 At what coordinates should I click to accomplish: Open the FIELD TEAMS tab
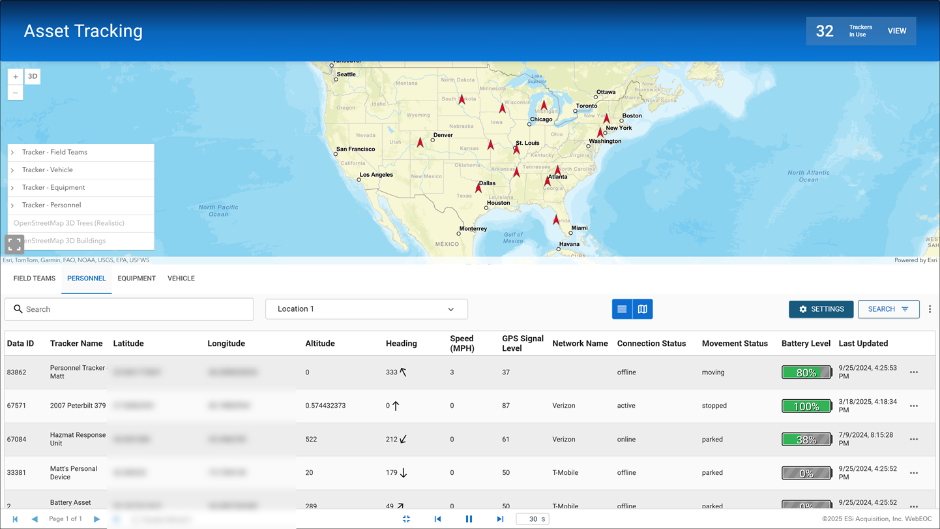pyautogui.click(x=34, y=279)
